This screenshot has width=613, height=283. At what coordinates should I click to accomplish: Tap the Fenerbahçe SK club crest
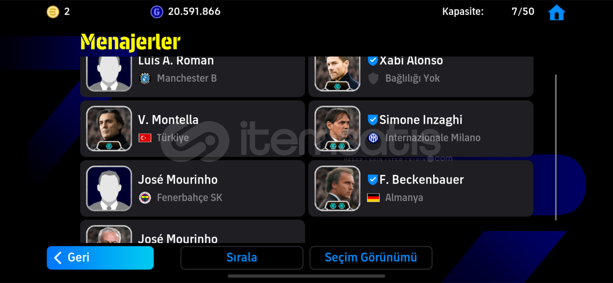click(145, 198)
